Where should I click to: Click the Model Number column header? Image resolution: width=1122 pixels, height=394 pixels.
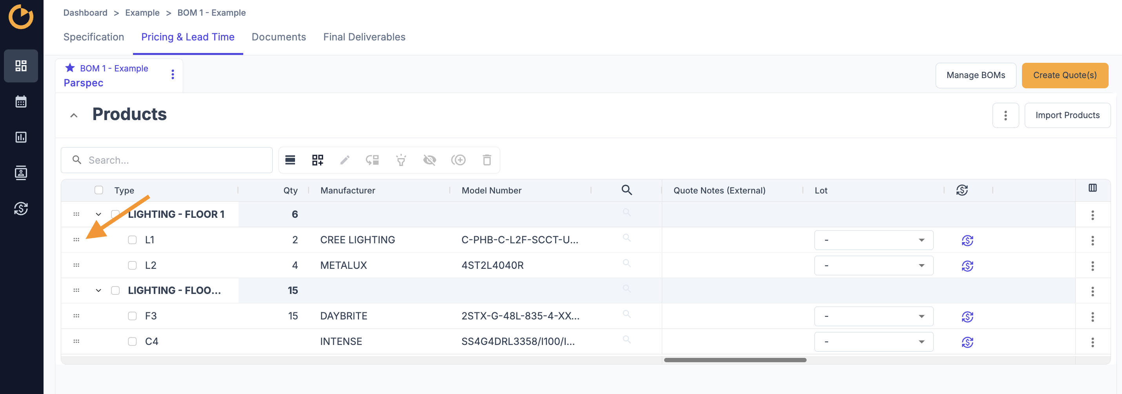pos(491,190)
